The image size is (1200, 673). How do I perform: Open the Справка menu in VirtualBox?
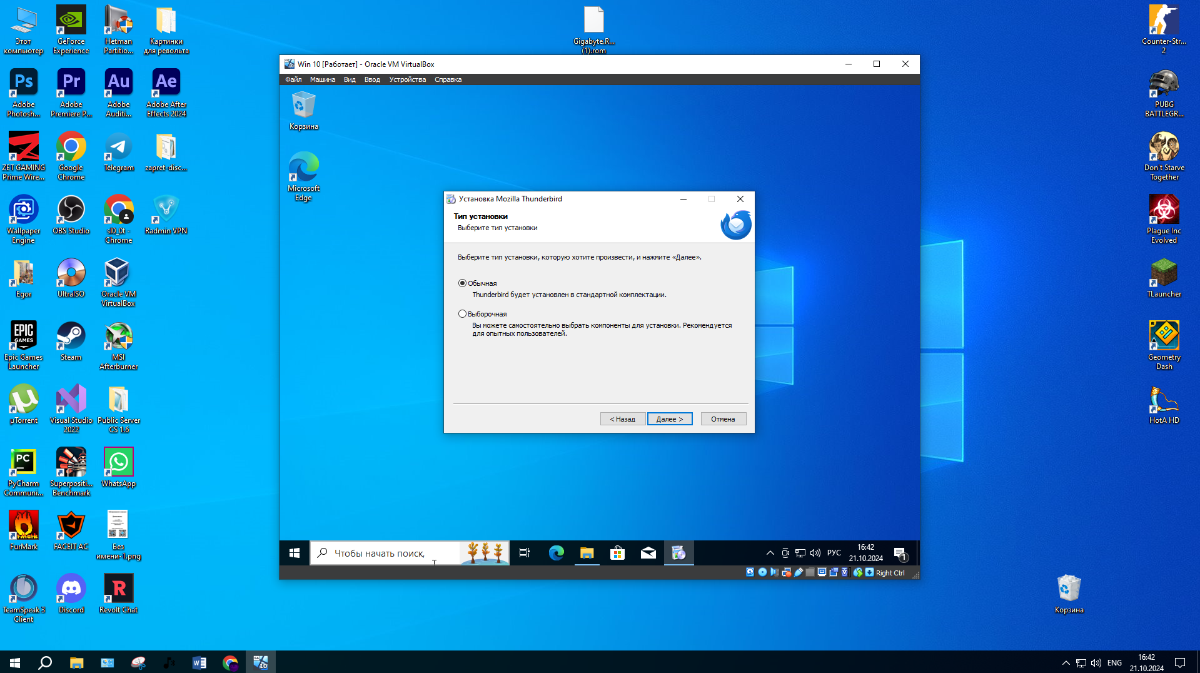448,79
